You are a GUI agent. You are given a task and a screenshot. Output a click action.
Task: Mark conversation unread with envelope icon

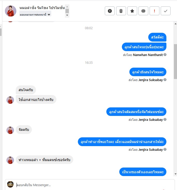click(x=143, y=11)
